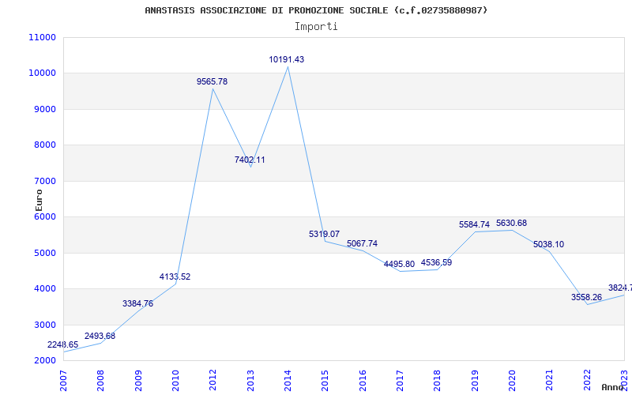The height and width of the screenshot is (395, 632).
Task: Click the 8000 y-axis tick label
Action: (44, 145)
